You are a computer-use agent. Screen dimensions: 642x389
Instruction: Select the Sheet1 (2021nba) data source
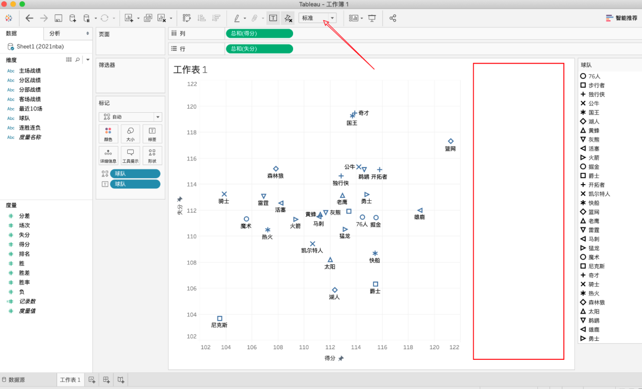(40, 47)
